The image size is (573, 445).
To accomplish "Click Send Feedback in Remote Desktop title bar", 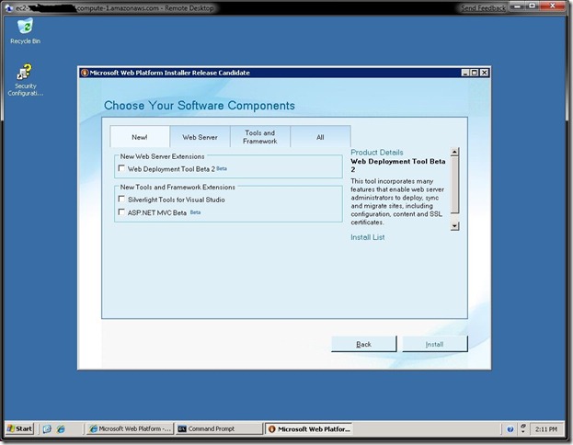I will [483, 8].
